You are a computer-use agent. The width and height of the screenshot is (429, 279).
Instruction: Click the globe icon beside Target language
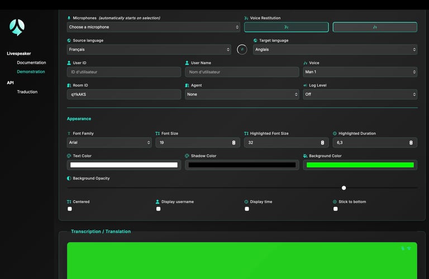(x=255, y=40)
